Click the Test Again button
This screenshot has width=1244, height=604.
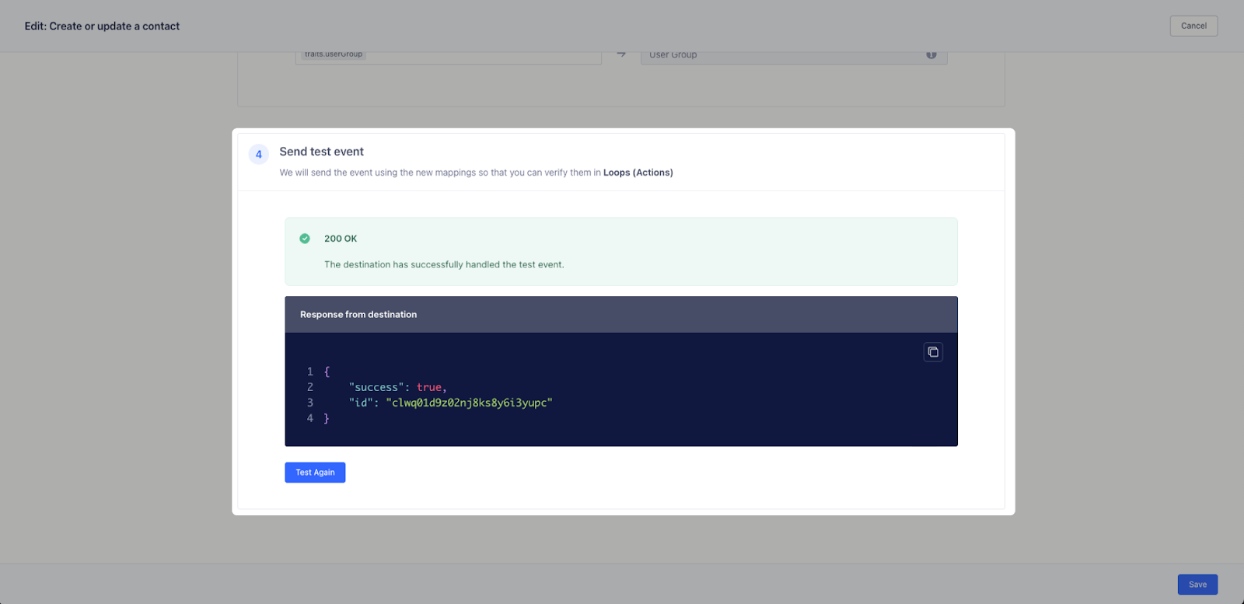[x=315, y=473]
